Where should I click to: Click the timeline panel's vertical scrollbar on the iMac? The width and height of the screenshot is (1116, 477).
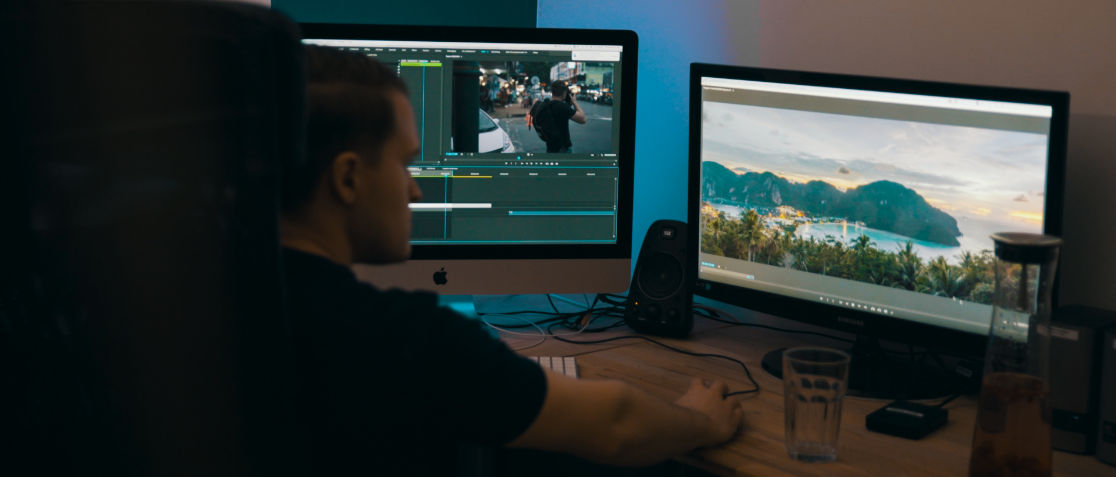(x=615, y=208)
